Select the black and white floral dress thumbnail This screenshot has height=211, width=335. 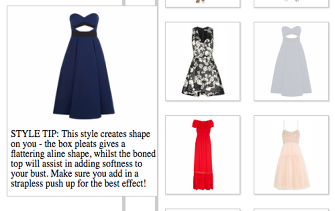click(203, 61)
